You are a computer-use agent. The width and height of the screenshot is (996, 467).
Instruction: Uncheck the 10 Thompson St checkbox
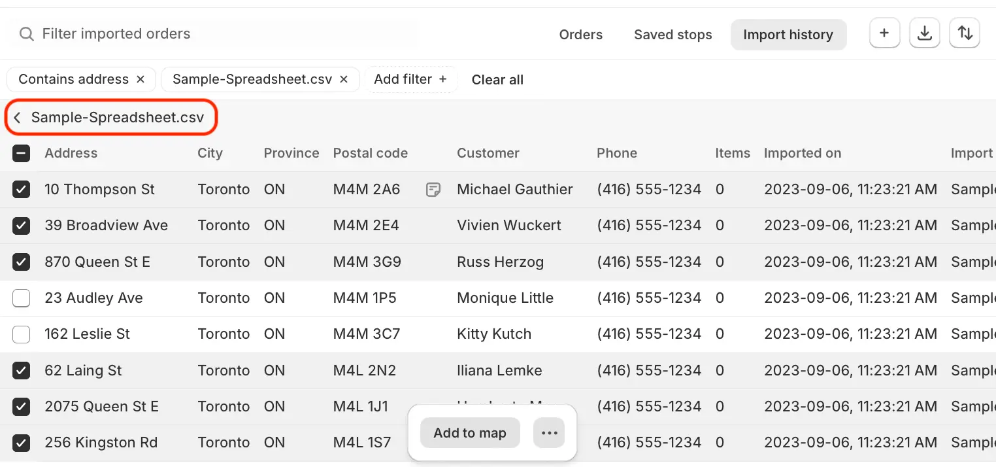point(21,190)
